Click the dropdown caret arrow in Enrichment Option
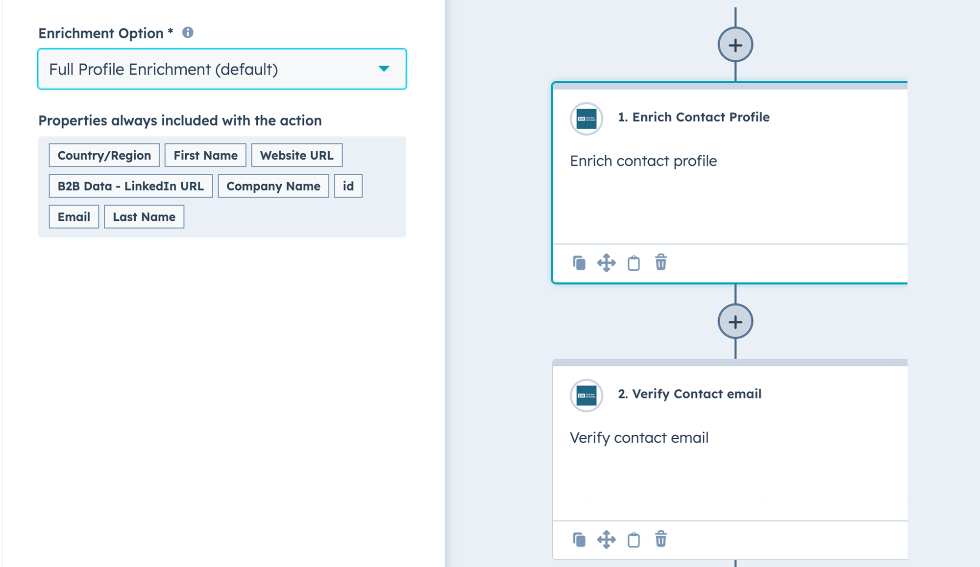Viewport: 980px width, 567px height. [x=384, y=69]
